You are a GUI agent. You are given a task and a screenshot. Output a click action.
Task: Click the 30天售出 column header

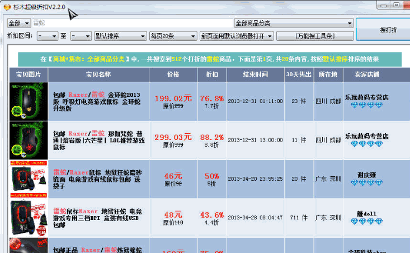pyautogui.click(x=299, y=74)
